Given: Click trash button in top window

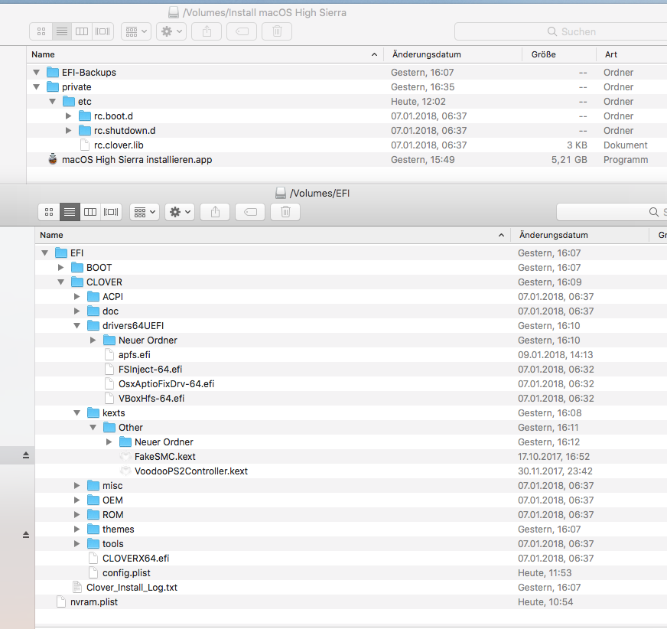Looking at the screenshot, I should click(277, 31).
